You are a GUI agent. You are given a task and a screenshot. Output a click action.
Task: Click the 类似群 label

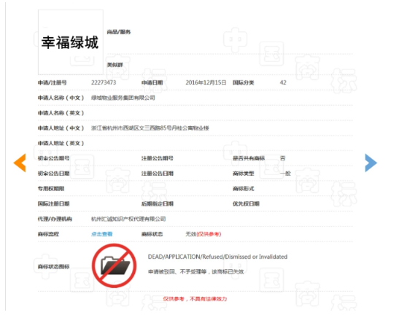pyautogui.click(x=115, y=65)
